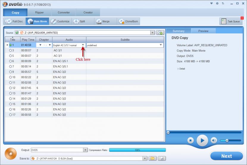Open the Preview tab
The width and height of the screenshot is (247, 165).
tap(203, 31)
